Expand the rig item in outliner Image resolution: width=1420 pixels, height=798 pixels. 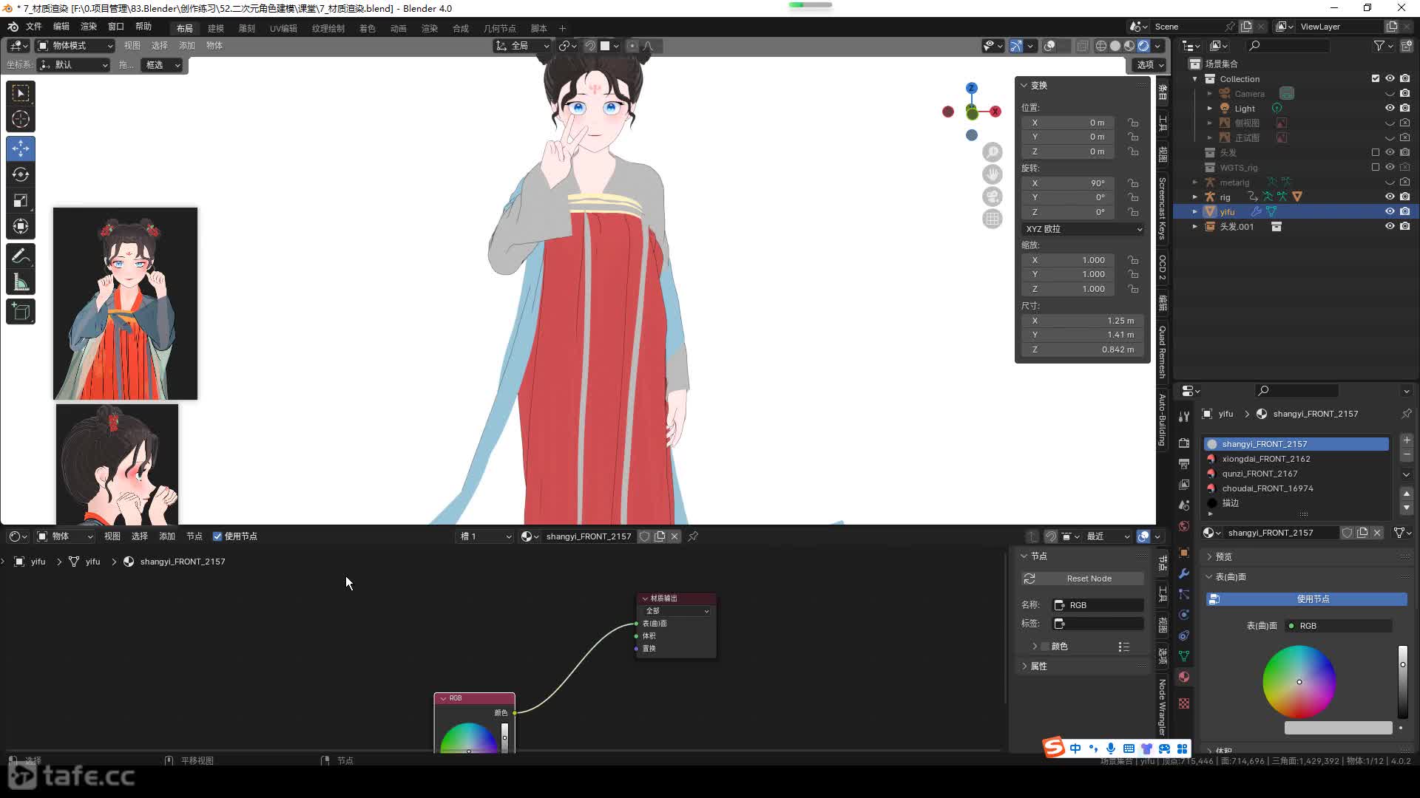pyautogui.click(x=1195, y=197)
